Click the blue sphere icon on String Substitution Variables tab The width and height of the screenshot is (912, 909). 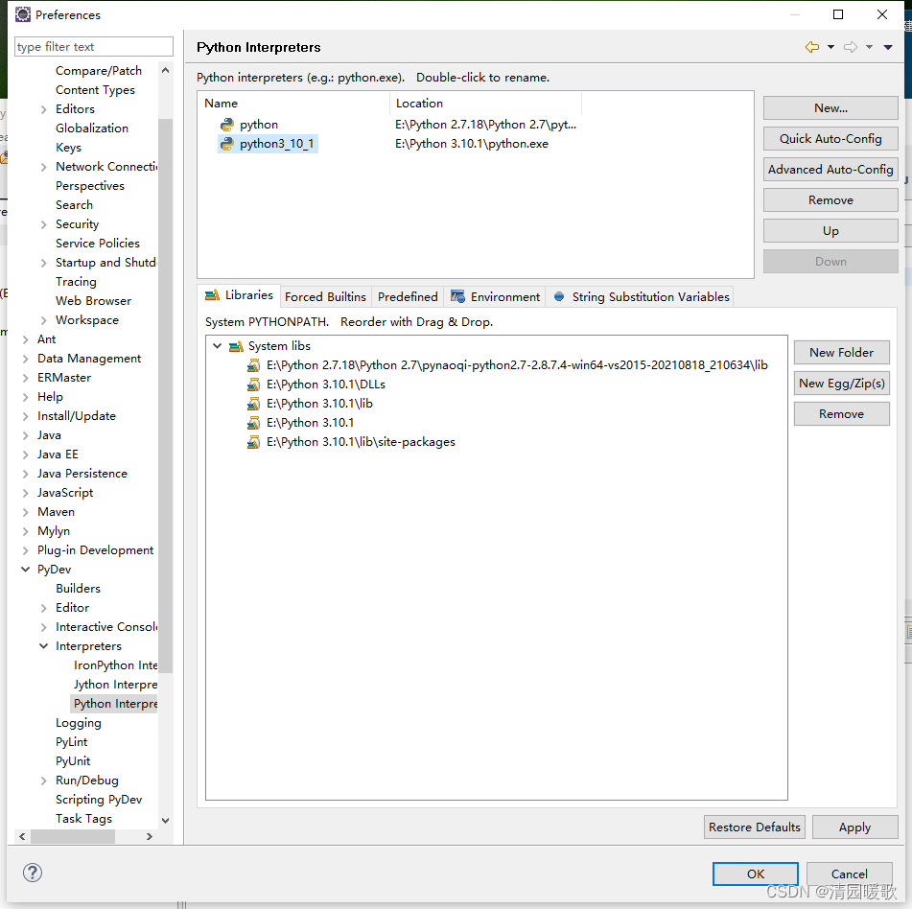558,296
